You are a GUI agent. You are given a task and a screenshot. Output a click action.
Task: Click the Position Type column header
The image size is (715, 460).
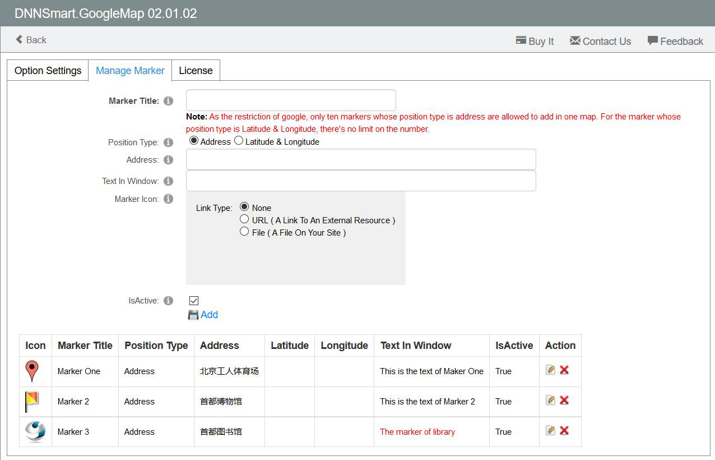pos(156,346)
